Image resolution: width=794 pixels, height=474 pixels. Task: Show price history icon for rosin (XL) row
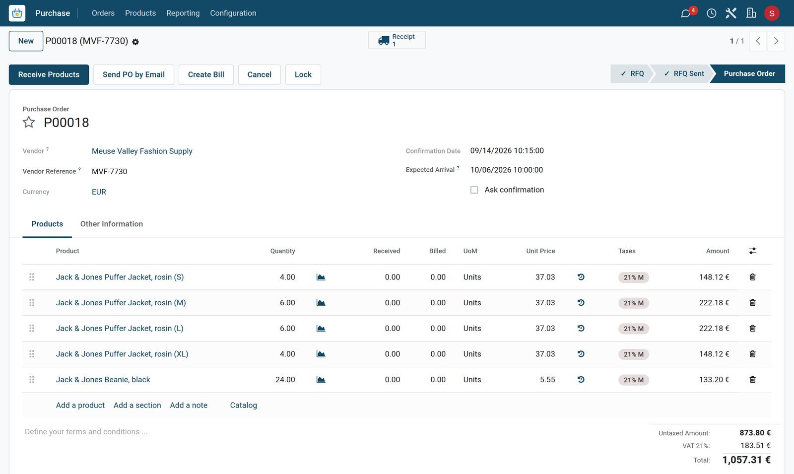tap(581, 354)
